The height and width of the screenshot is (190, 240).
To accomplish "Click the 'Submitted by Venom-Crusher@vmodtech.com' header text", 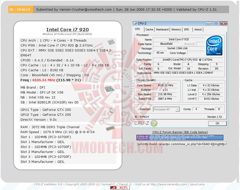I will tap(74, 9).
